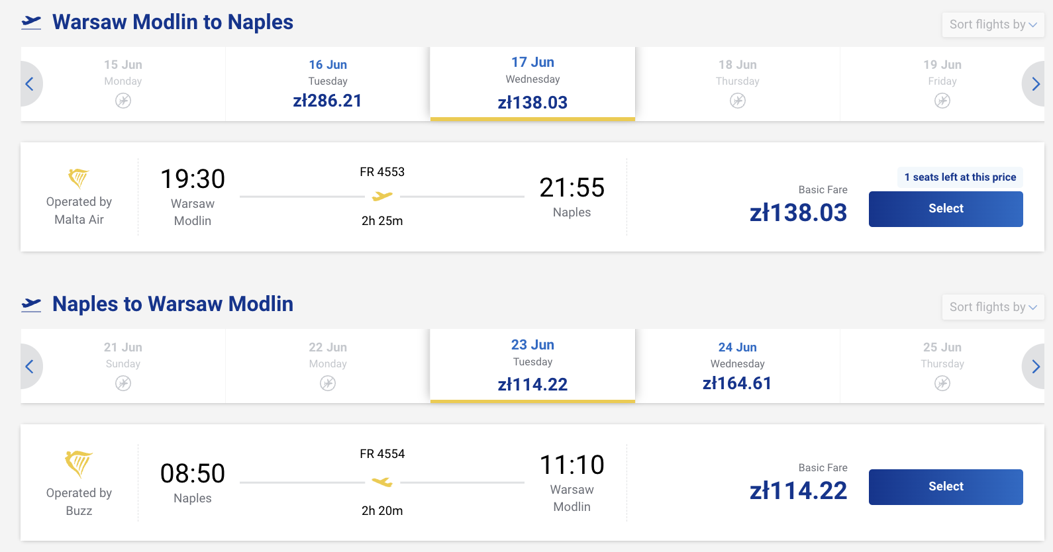Open Sort flights by for return flights
The image size is (1053, 552).
point(993,307)
